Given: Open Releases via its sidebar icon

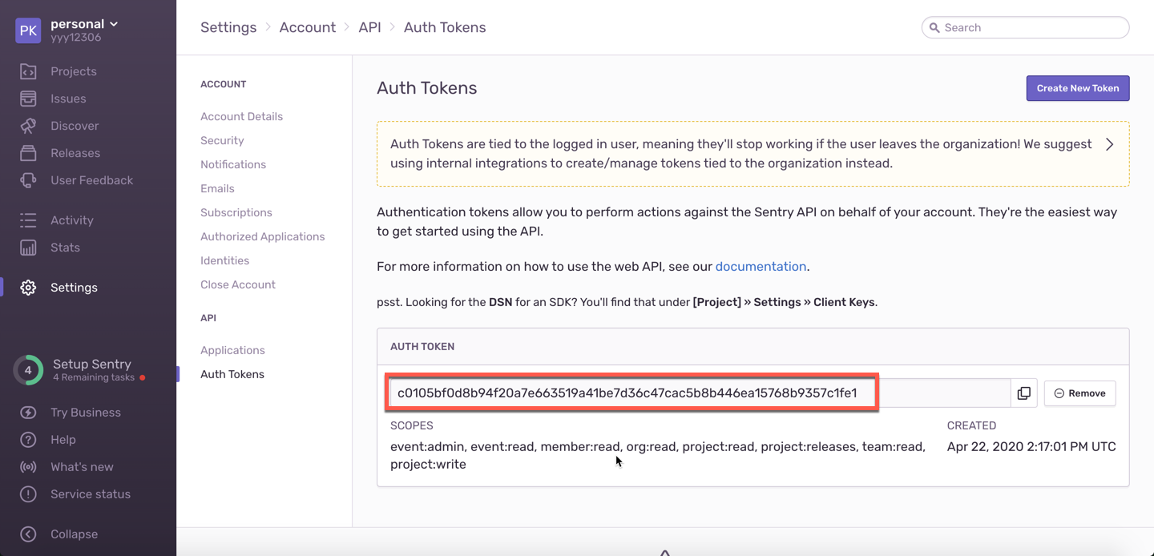Looking at the screenshot, I should click(28, 153).
